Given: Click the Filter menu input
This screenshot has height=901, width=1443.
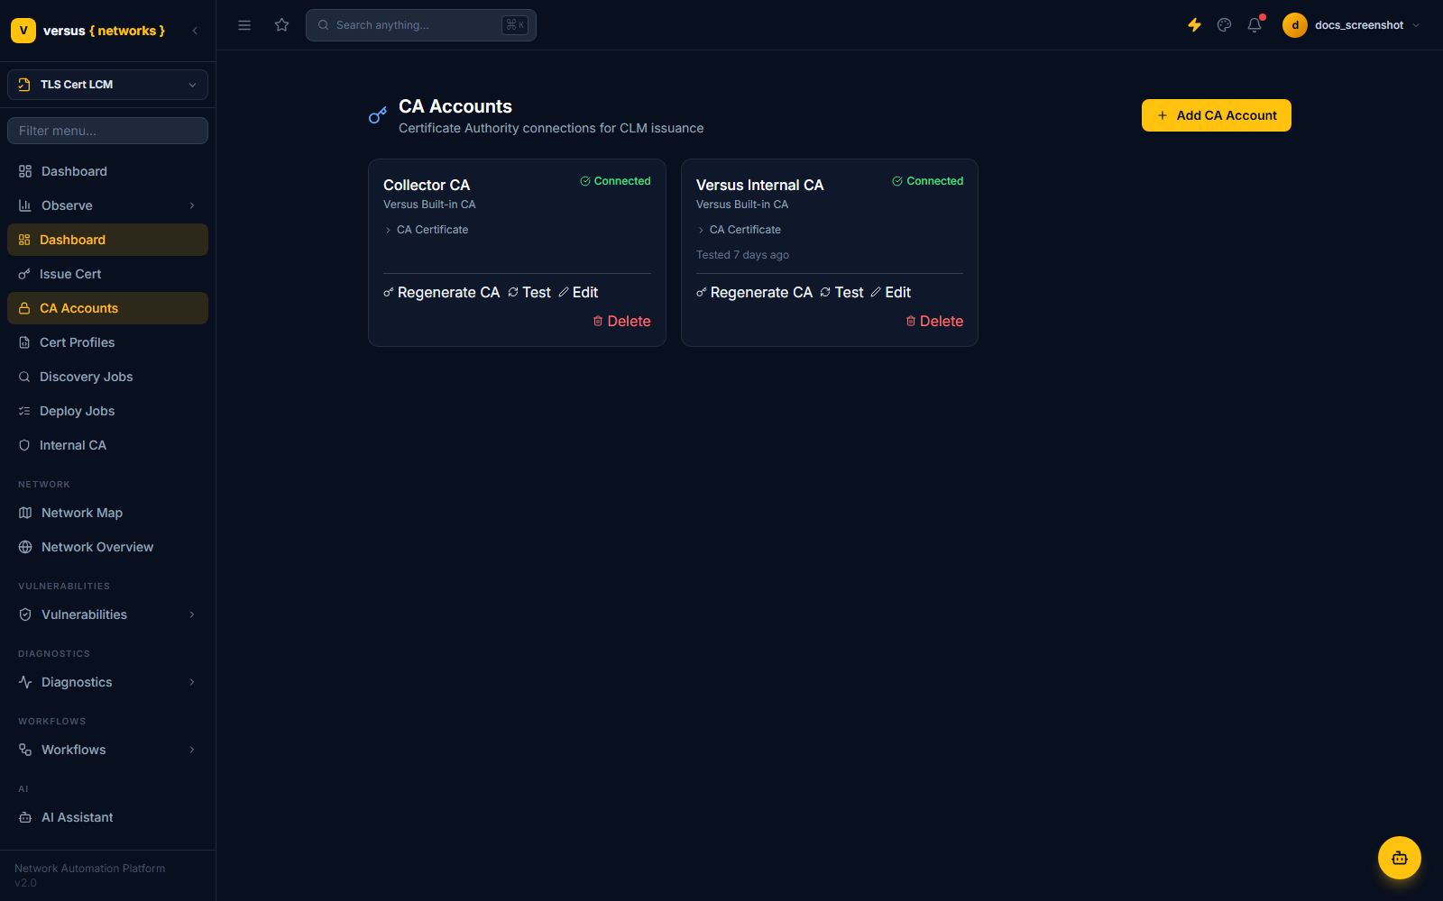Looking at the screenshot, I should [108, 131].
